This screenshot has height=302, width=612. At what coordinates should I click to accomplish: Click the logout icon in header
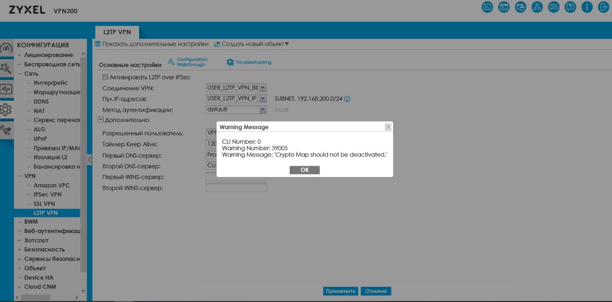[603, 7]
